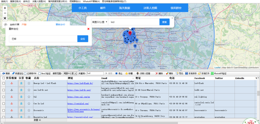Check the Com In Led row checkbox
This screenshot has width=260, height=124.
[x=4, y=104]
